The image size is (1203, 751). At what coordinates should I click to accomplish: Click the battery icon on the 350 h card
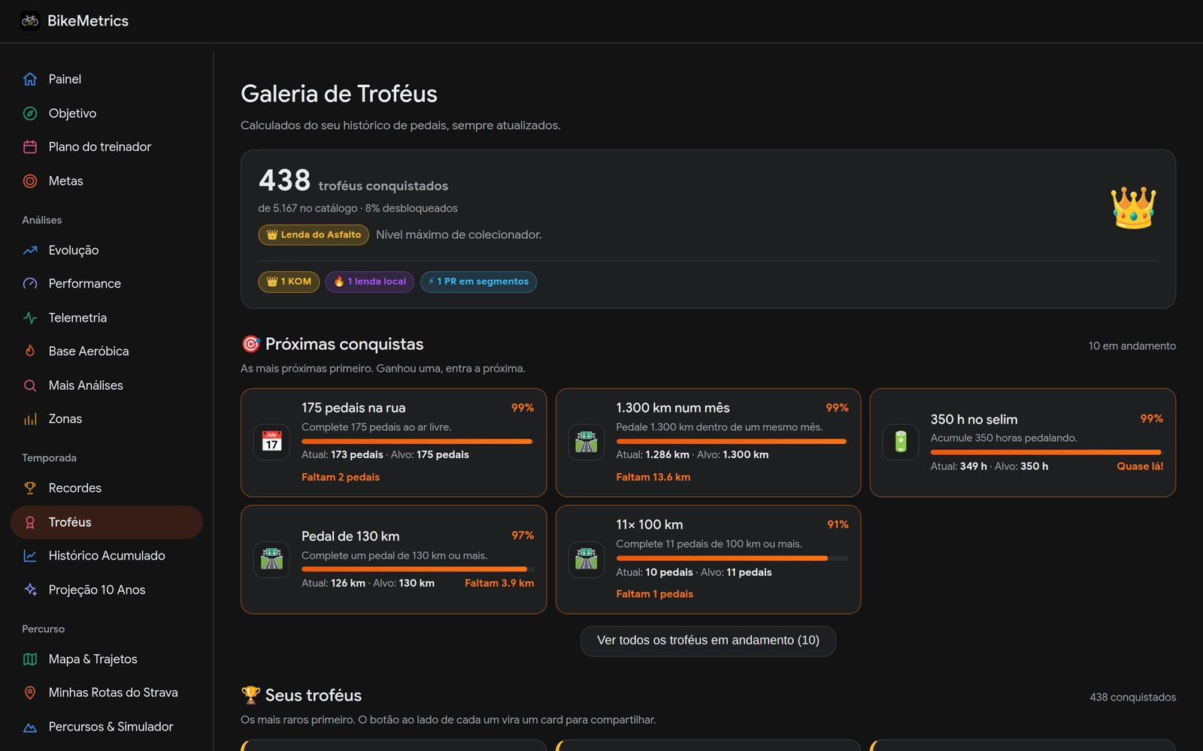coord(901,442)
